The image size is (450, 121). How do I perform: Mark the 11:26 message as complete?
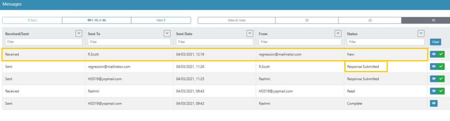441,66
